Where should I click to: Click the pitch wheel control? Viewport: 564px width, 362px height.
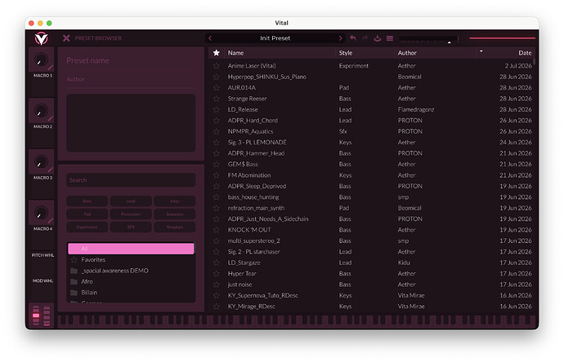click(x=36, y=316)
